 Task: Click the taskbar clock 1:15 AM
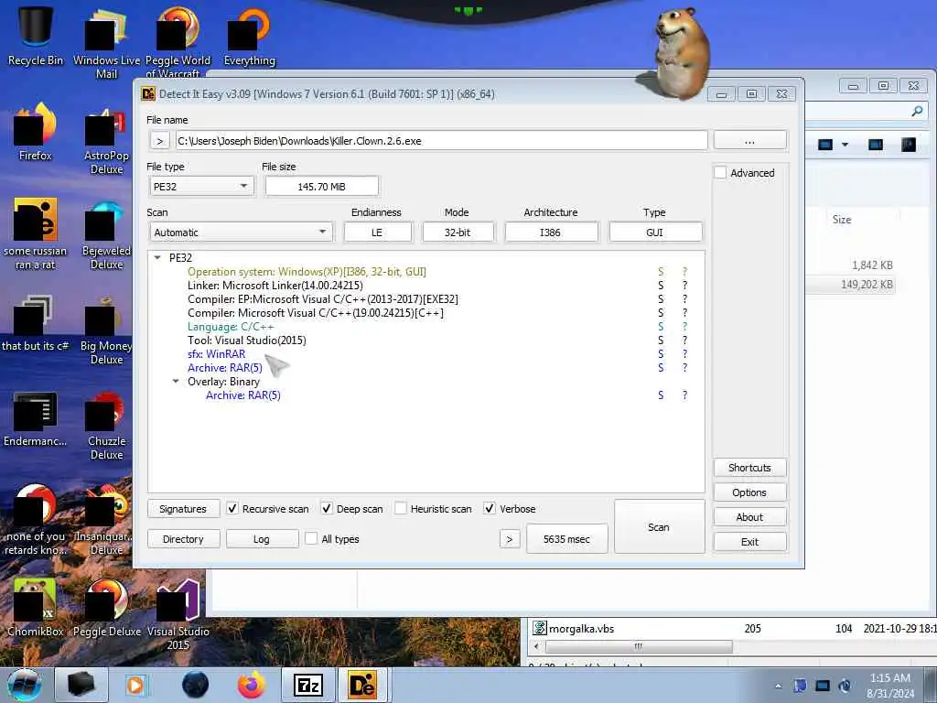click(x=890, y=685)
